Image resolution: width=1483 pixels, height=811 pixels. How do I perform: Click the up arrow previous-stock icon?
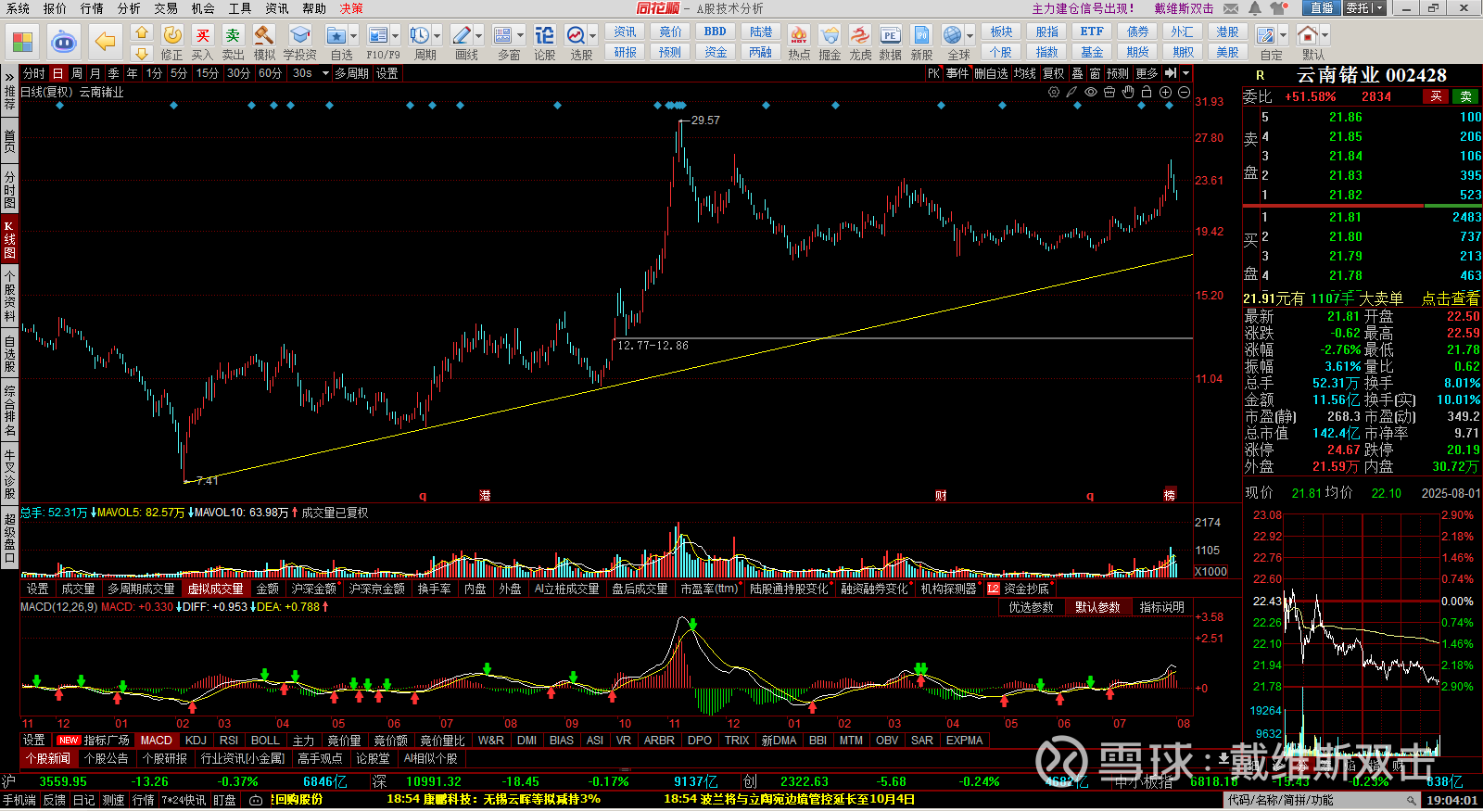[x=142, y=33]
